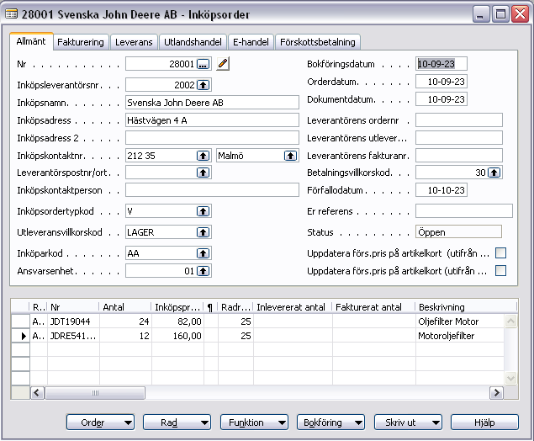This screenshot has width=534, height=441.
Task: Open lookup arrow for Ansvarsenhet 01
Action: click(x=204, y=271)
